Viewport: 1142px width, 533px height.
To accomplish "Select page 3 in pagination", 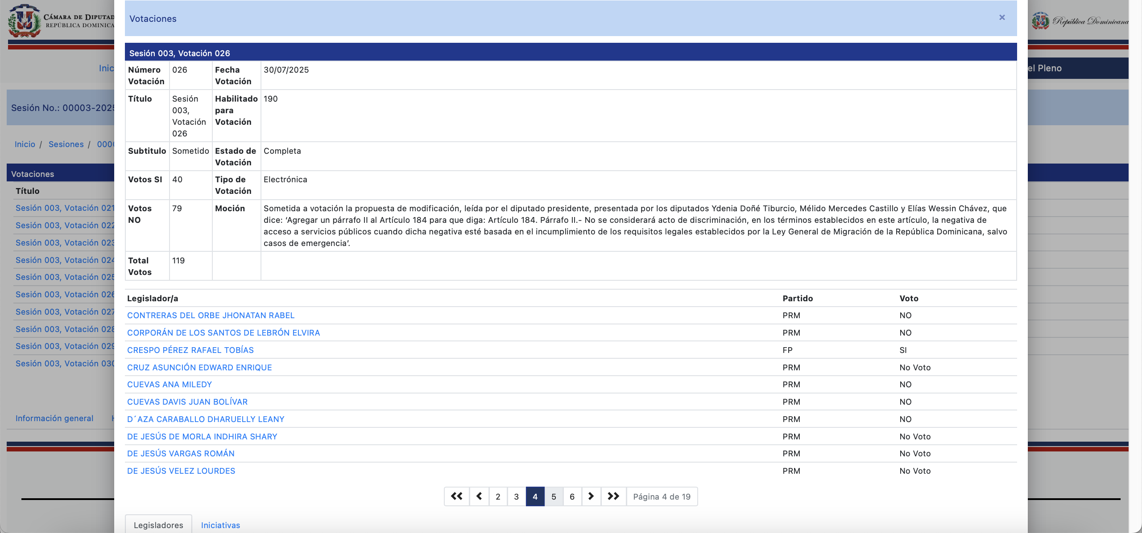I will coord(516,496).
